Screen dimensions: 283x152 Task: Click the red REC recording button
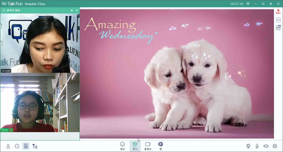(278, 12)
